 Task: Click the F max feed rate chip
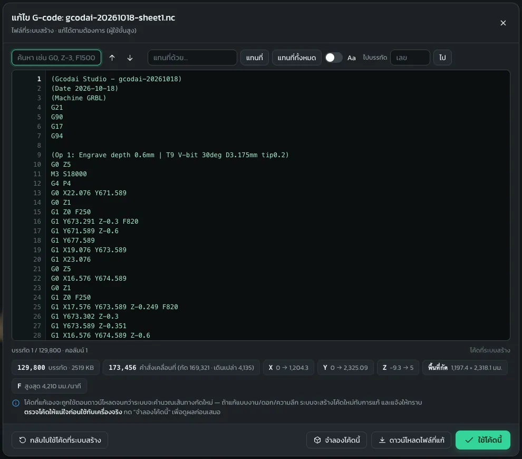(49, 386)
